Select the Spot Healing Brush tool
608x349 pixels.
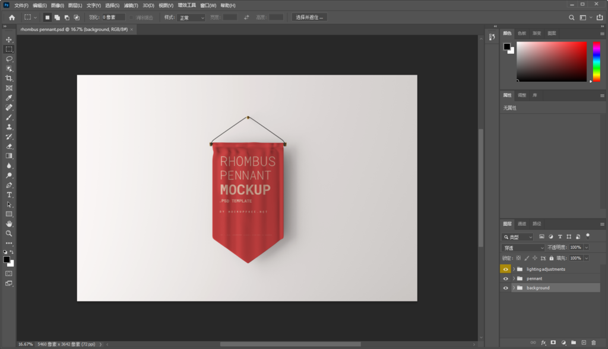coord(9,107)
